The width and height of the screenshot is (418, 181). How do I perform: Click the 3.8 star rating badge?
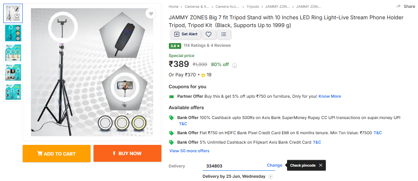pyautogui.click(x=175, y=46)
